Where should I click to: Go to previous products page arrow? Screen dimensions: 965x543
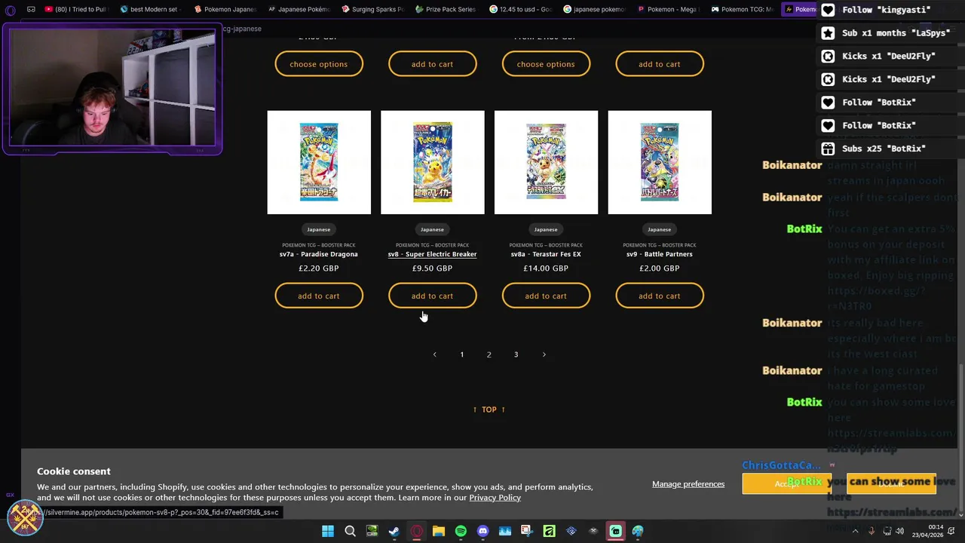434,354
